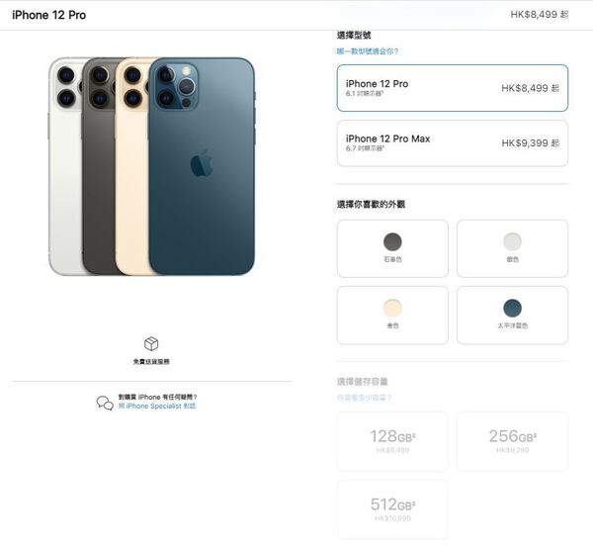The width and height of the screenshot is (593, 549).
Task: Choose the gold color swatch
Action: coord(392,315)
